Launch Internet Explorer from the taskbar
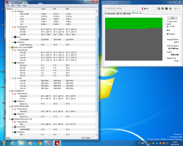Viewport: 183px width, 146px height. [12, 143]
